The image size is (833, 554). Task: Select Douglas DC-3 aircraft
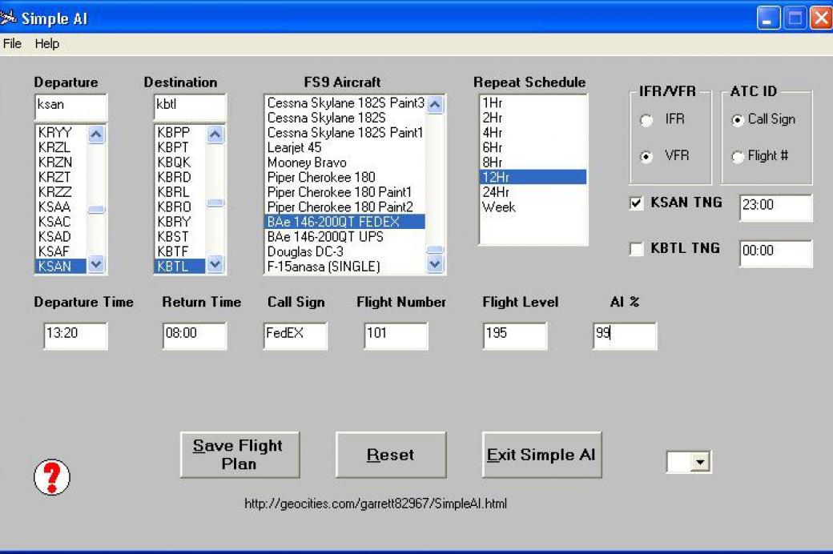click(345, 251)
